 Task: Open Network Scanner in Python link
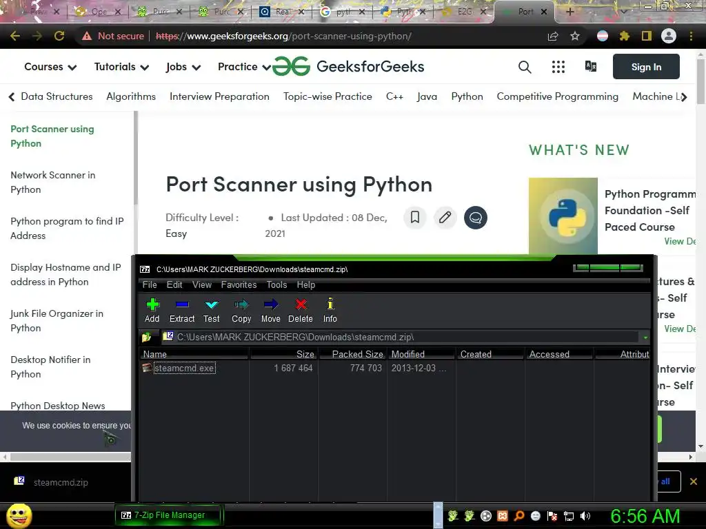pos(52,182)
